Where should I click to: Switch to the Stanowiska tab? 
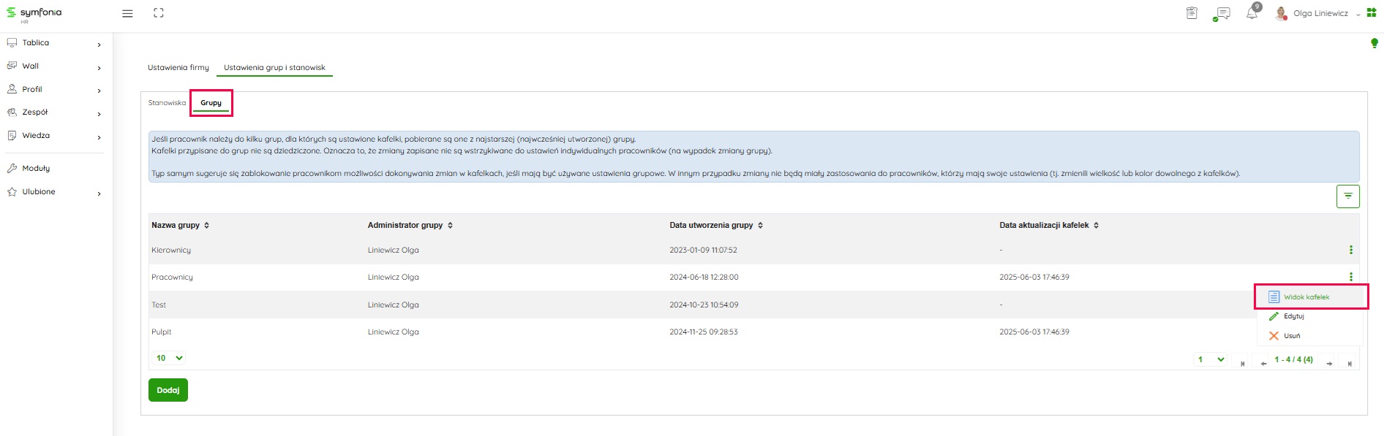tap(167, 103)
